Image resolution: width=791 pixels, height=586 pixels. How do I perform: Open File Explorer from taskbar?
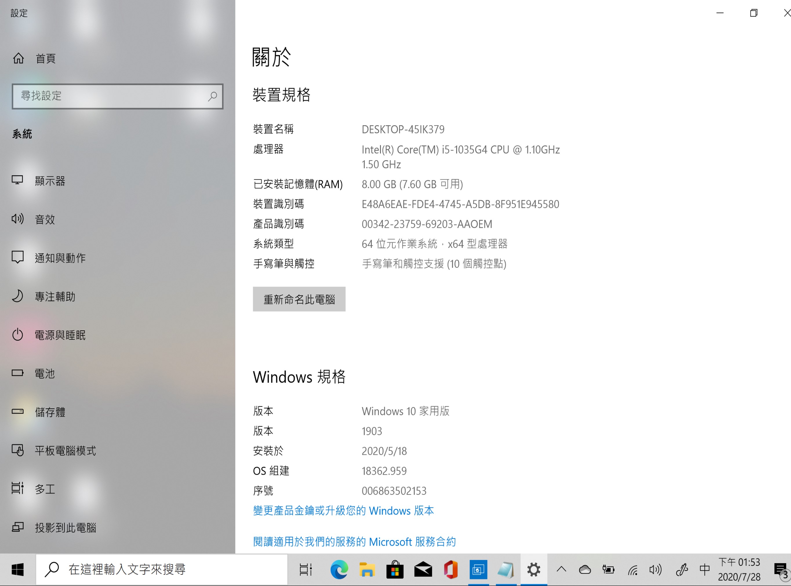[367, 570]
